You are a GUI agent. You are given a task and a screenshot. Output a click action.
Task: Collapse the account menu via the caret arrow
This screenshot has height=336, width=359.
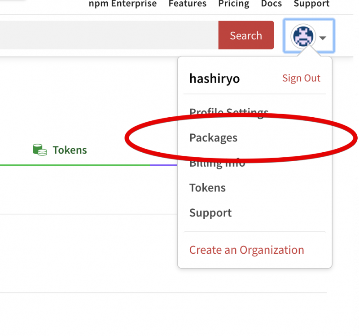[x=323, y=38]
